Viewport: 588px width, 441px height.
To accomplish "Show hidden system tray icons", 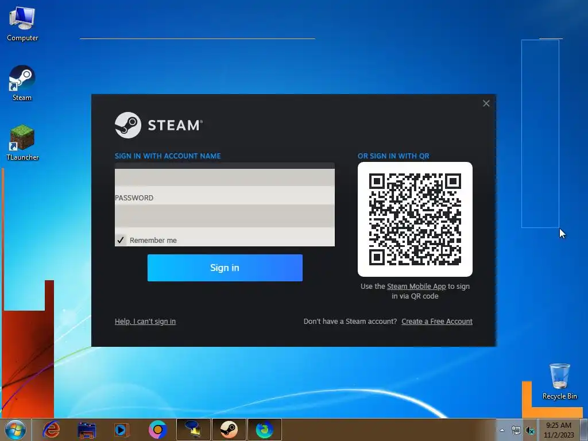I will 502,430.
